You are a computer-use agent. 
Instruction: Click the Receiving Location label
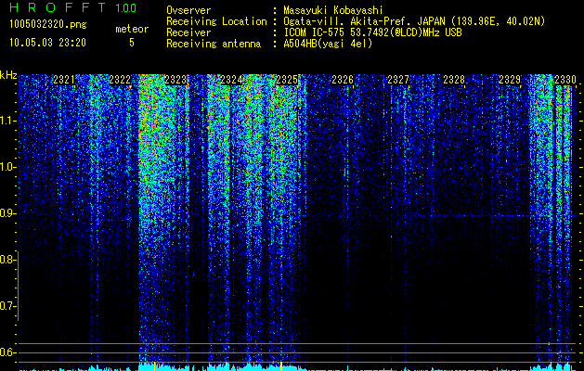[x=216, y=22]
